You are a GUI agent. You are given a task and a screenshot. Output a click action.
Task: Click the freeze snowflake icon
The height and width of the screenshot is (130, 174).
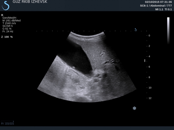pos(134,108)
